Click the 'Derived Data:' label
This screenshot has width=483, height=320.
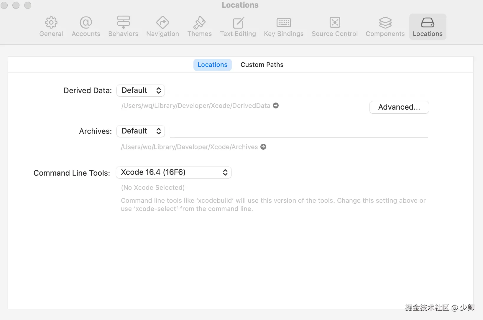point(88,90)
